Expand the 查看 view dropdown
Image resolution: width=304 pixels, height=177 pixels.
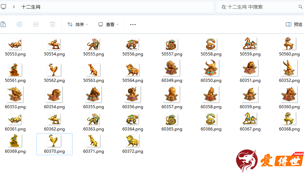[109, 25]
